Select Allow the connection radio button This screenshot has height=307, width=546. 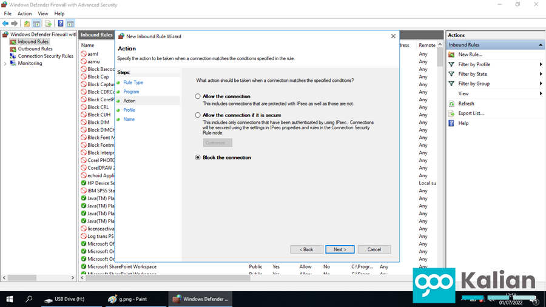coord(198,96)
